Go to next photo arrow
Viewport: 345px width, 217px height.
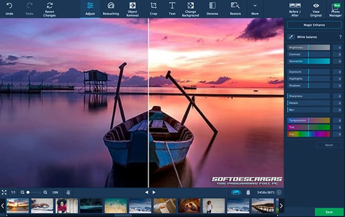(154, 192)
